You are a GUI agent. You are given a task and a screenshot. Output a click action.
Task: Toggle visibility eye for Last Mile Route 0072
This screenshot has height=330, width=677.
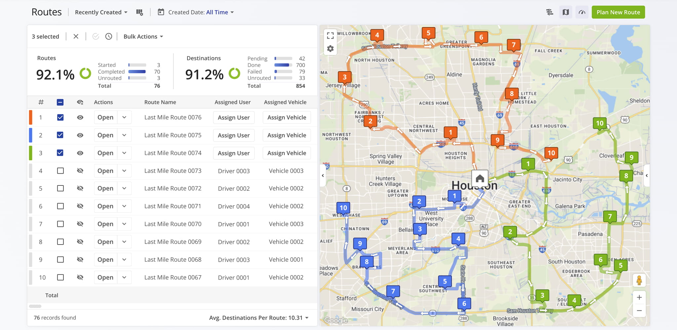tap(80, 188)
